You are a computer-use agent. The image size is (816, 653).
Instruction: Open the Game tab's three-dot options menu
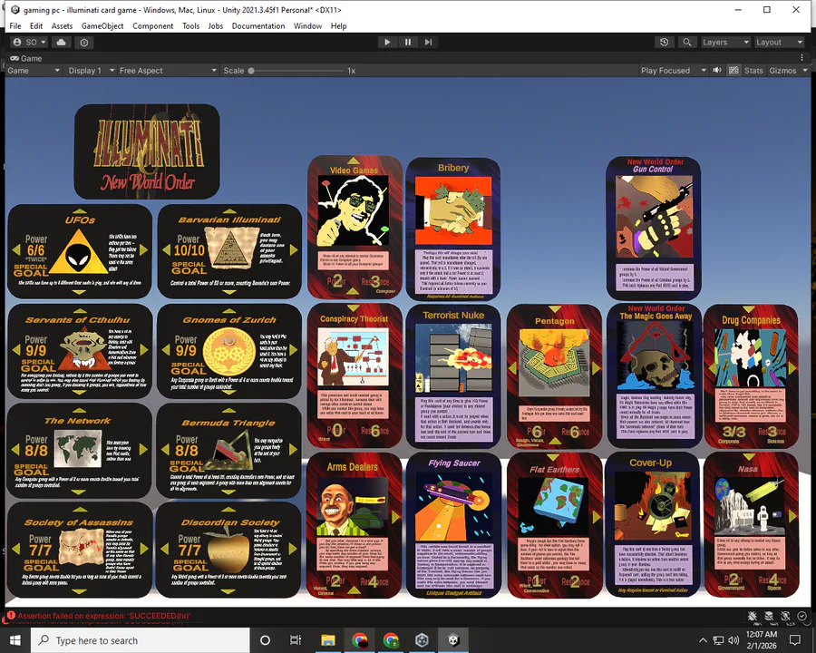[802, 58]
